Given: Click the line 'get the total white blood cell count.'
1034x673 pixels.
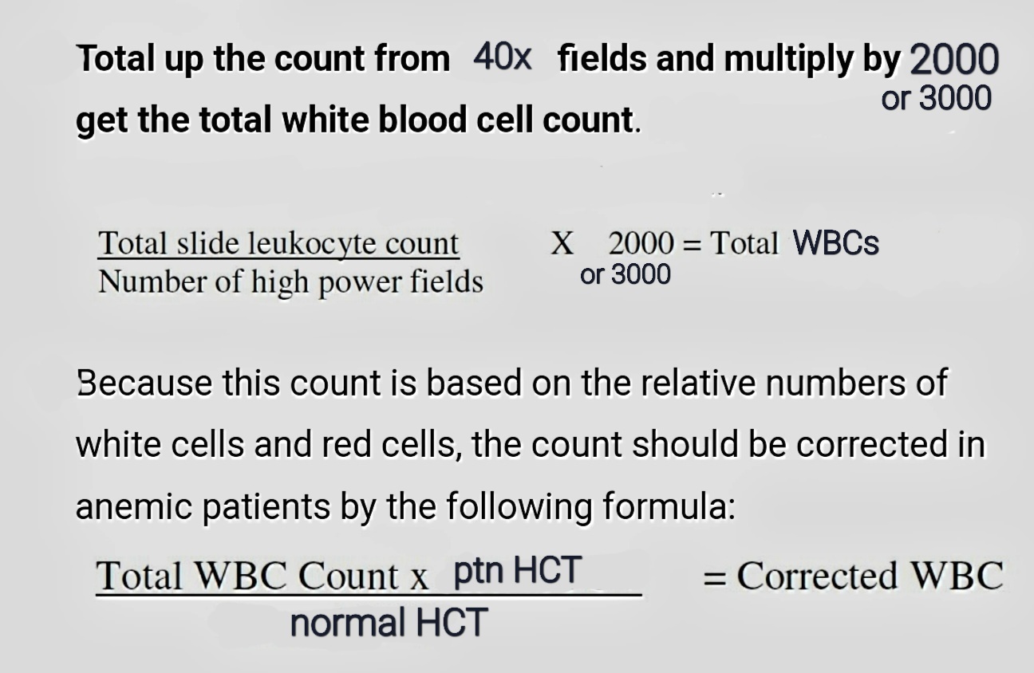Looking at the screenshot, I should pos(357,120).
